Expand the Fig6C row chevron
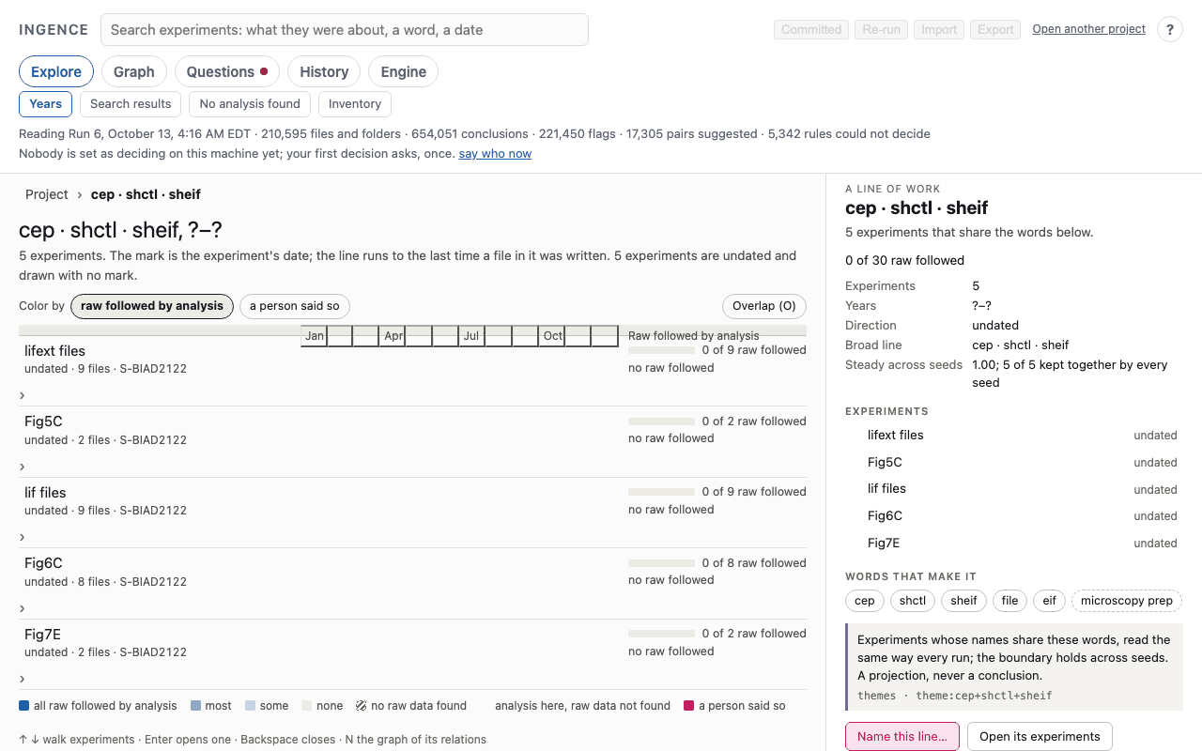 [23, 608]
